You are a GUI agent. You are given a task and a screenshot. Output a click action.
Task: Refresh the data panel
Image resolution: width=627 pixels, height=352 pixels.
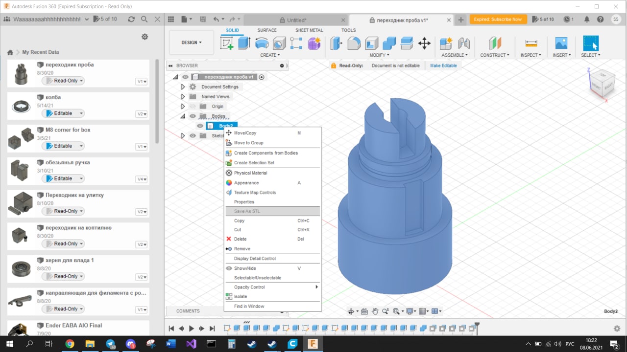[x=131, y=19]
